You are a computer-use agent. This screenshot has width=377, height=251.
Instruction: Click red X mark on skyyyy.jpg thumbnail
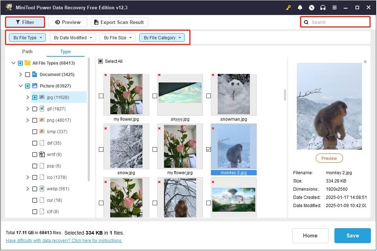tap(159, 75)
